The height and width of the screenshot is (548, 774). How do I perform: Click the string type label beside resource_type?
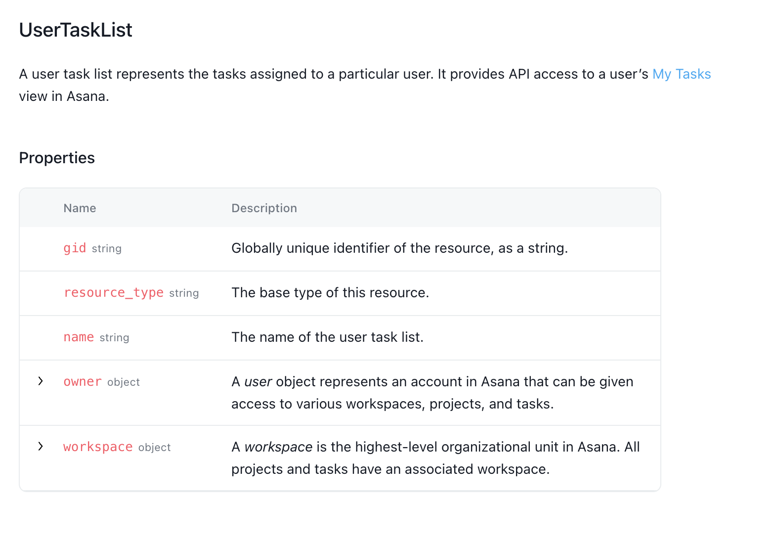[x=184, y=293]
